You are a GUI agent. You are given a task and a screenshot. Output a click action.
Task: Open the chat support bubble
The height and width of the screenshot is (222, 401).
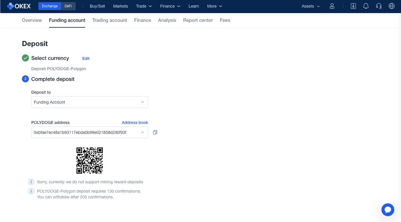tap(388, 210)
